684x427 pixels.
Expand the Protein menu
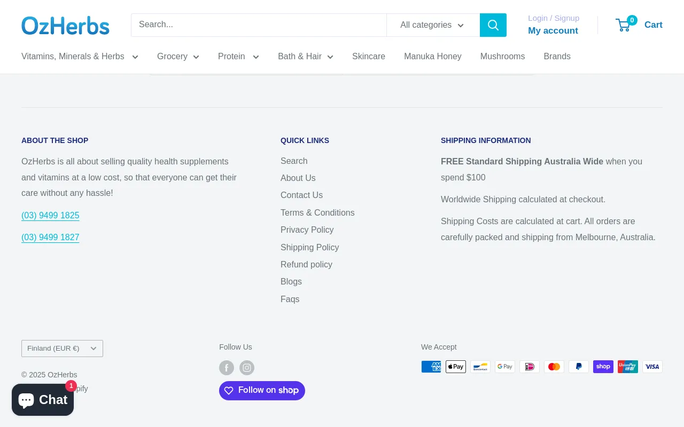[238, 57]
